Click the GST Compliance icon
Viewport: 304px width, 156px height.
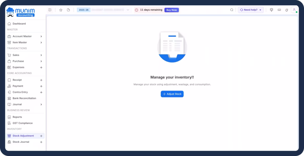point(9,123)
